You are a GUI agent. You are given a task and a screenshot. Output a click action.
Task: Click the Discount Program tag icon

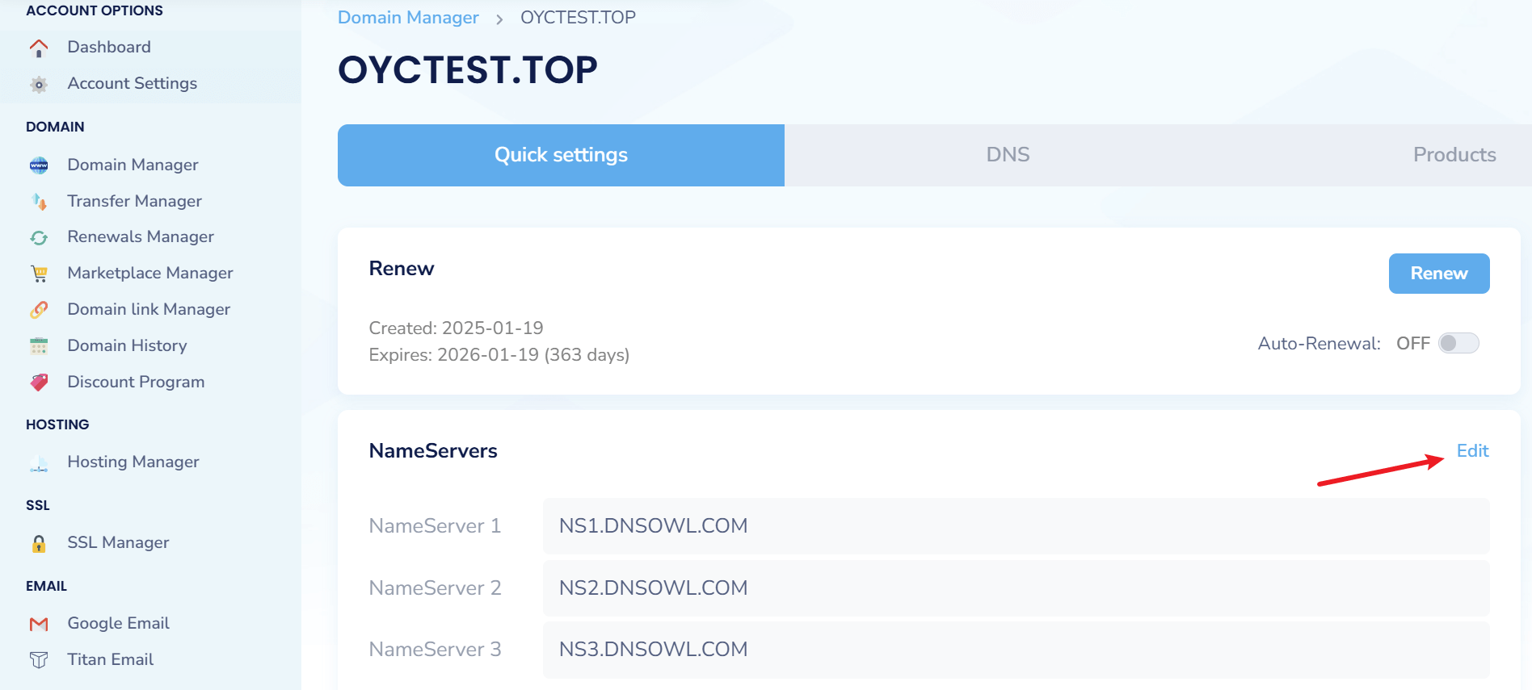39,383
